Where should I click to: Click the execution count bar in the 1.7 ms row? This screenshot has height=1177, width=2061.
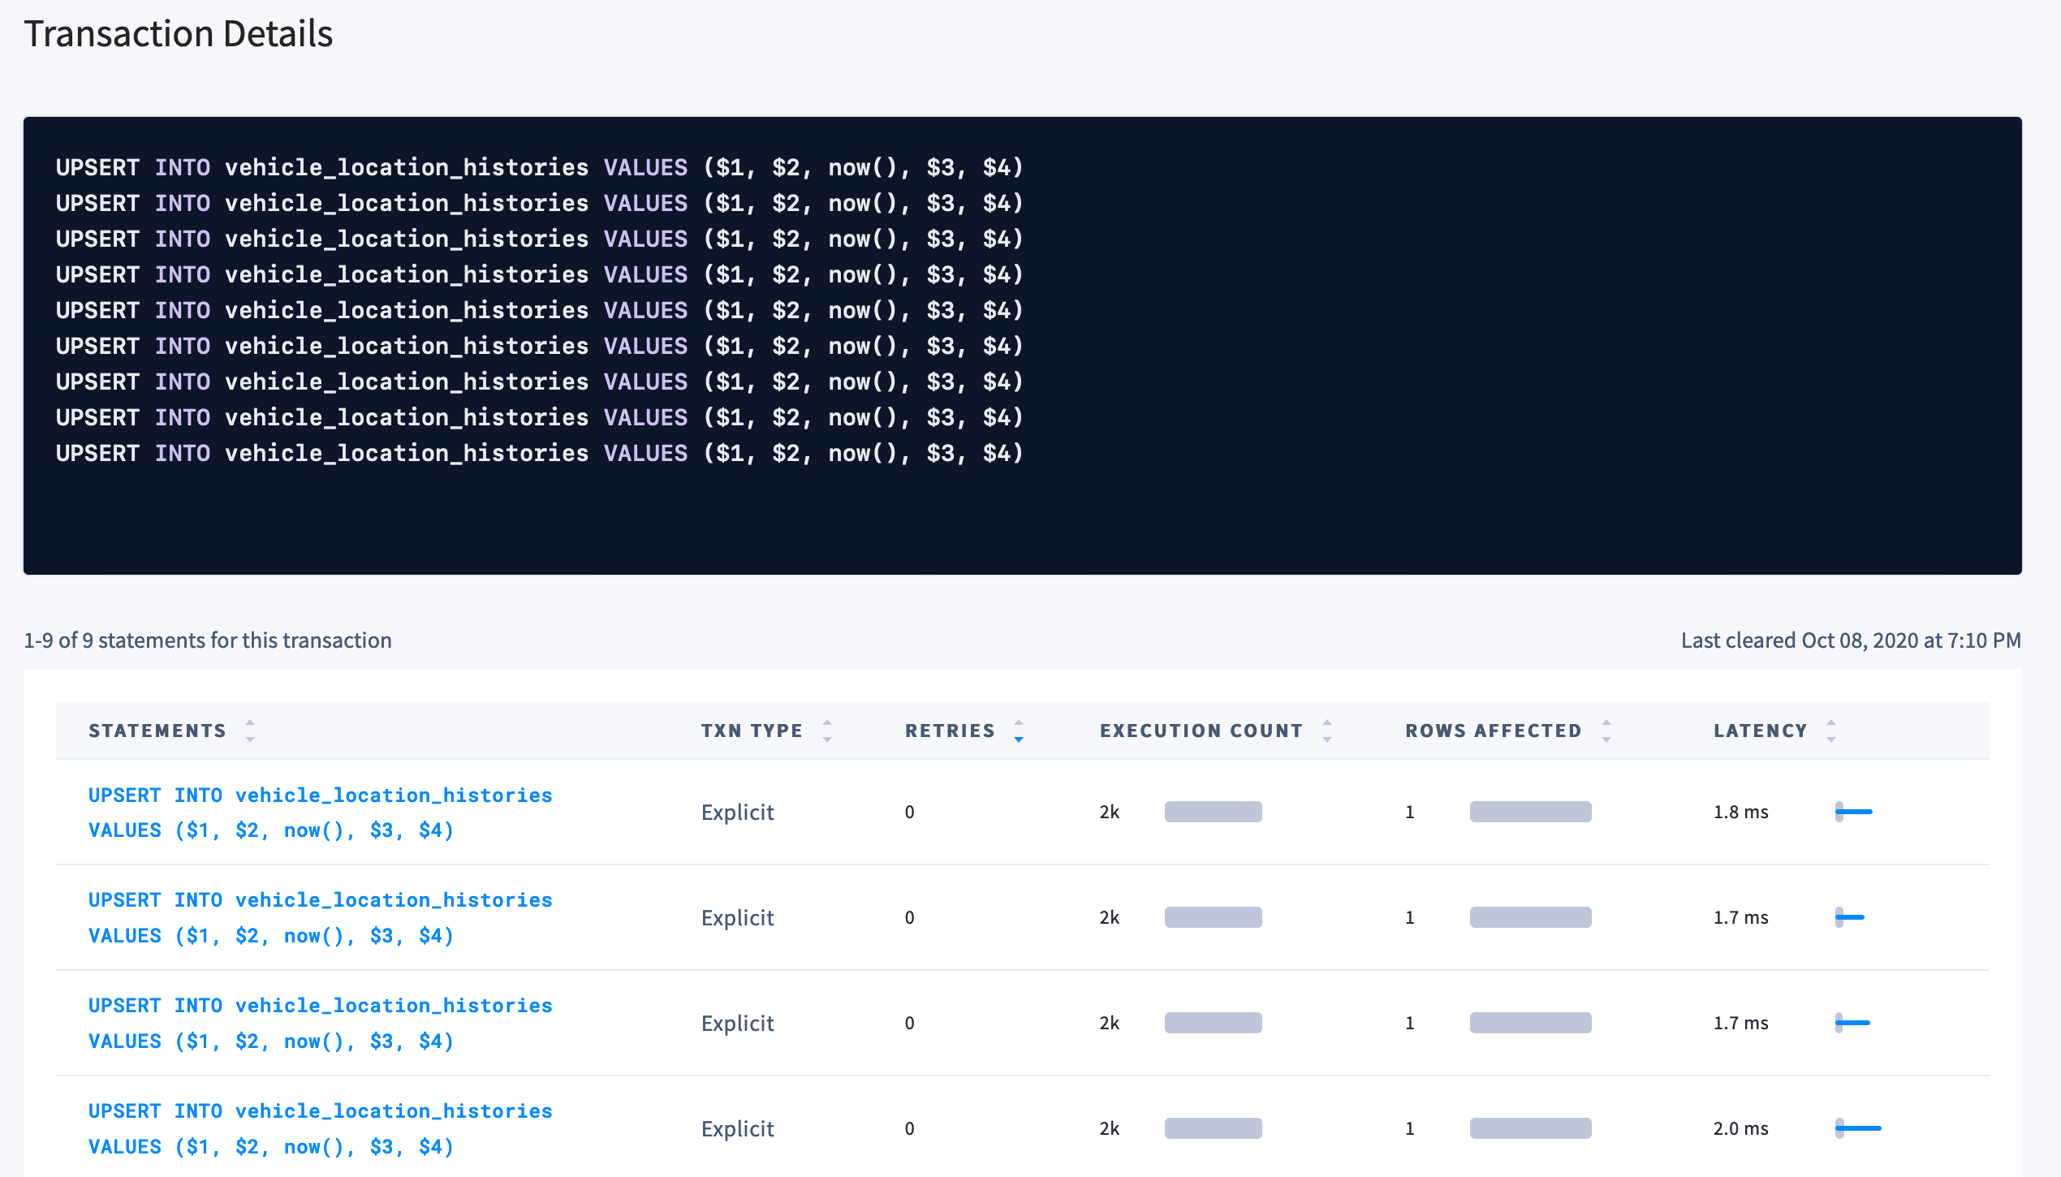point(1214,917)
